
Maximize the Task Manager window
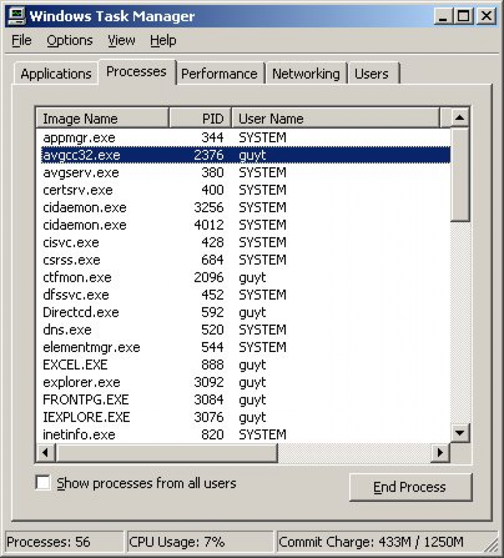pyautogui.click(x=464, y=16)
